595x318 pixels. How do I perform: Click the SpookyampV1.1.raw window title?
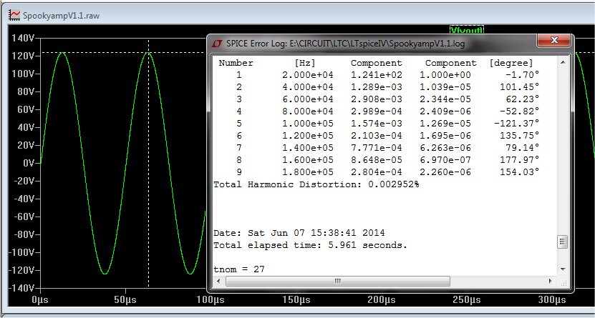pyautogui.click(x=61, y=16)
